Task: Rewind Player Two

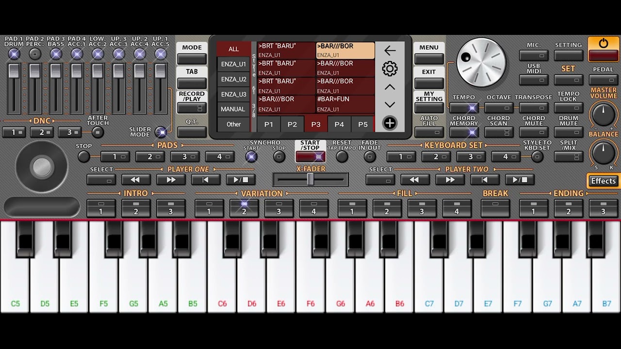Action: 415,180
